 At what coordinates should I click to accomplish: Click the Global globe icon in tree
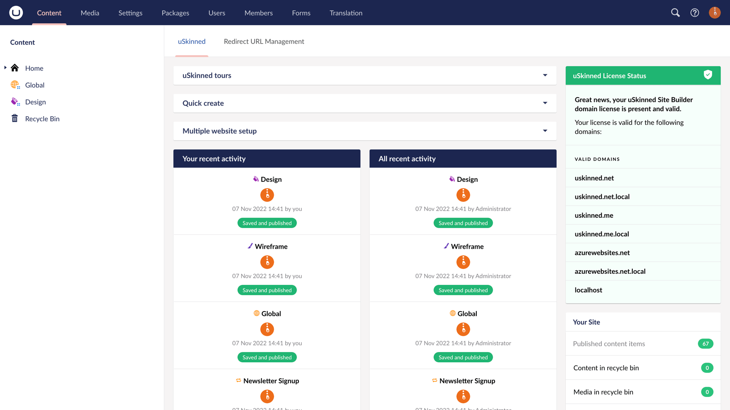coord(15,85)
